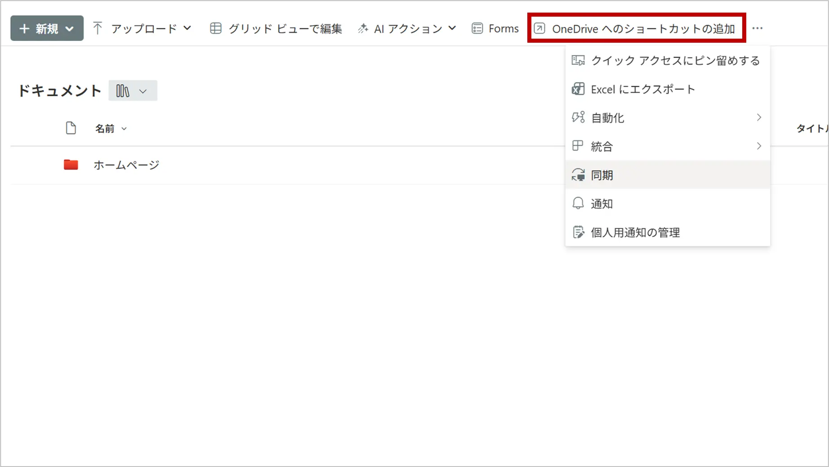Click the red ホームページ folder icon
The width and height of the screenshot is (829, 467).
71,165
